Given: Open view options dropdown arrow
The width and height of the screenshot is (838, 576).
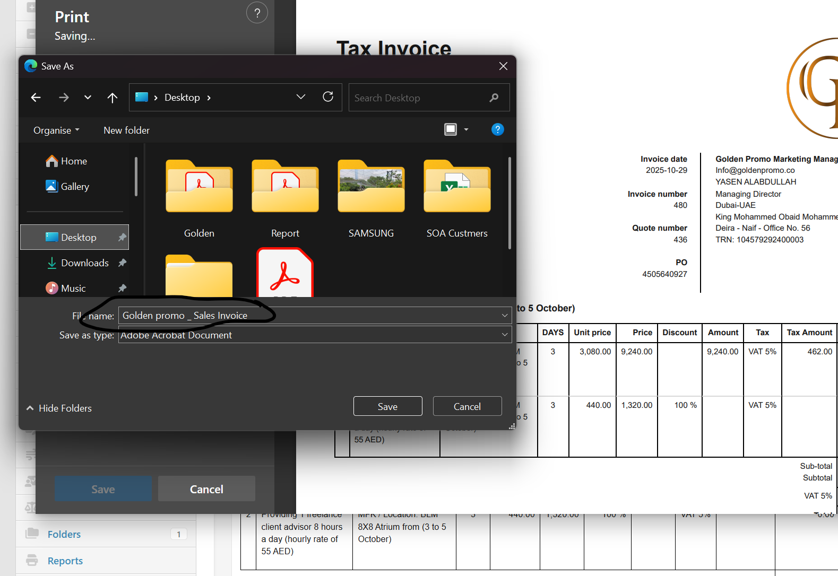Looking at the screenshot, I should point(466,129).
